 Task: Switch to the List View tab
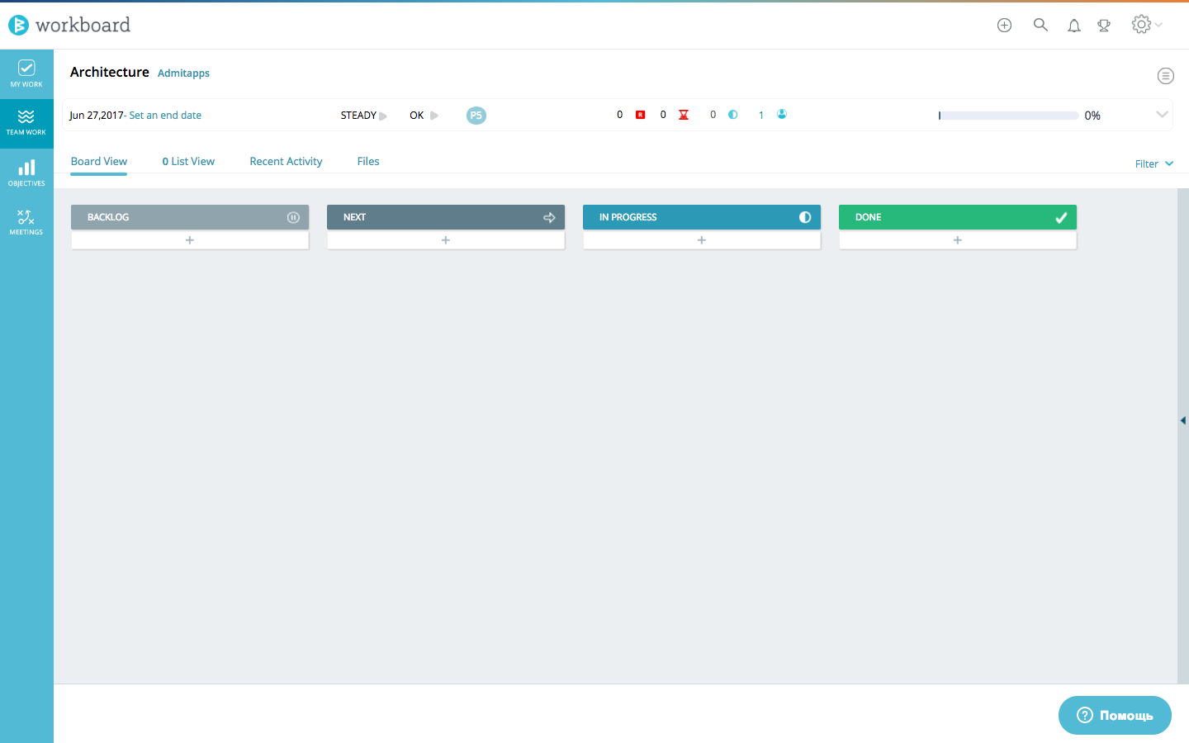[188, 161]
